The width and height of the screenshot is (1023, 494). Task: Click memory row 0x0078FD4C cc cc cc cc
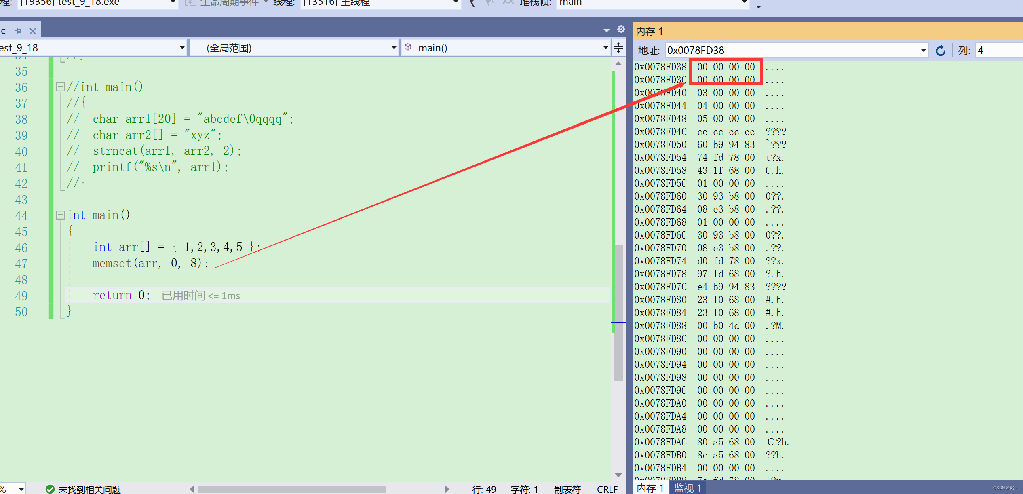(x=726, y=132)
